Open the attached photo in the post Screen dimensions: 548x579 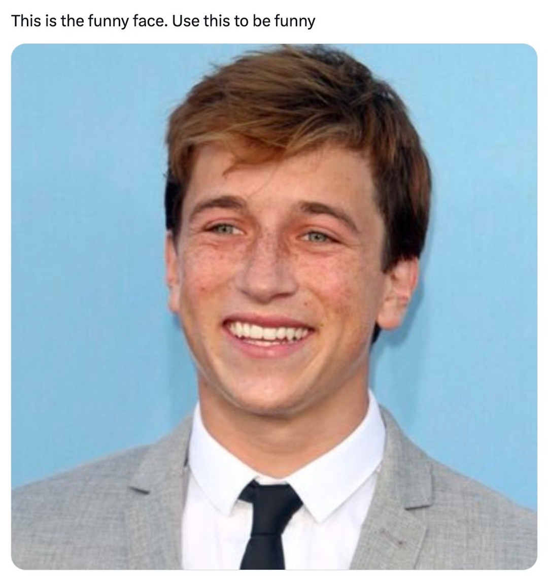click(274, 306)
